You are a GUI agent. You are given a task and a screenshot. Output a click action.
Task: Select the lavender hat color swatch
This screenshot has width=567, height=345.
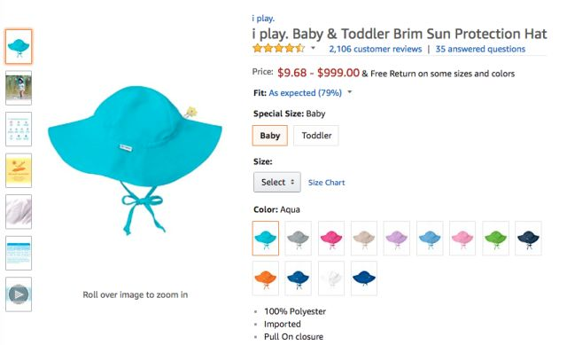point(397,239)
